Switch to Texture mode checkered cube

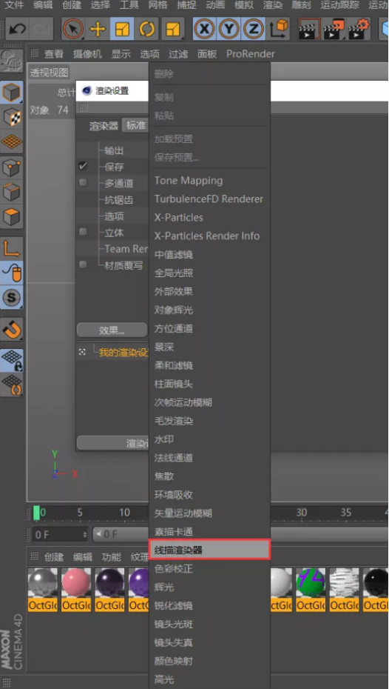click(12, 117)
